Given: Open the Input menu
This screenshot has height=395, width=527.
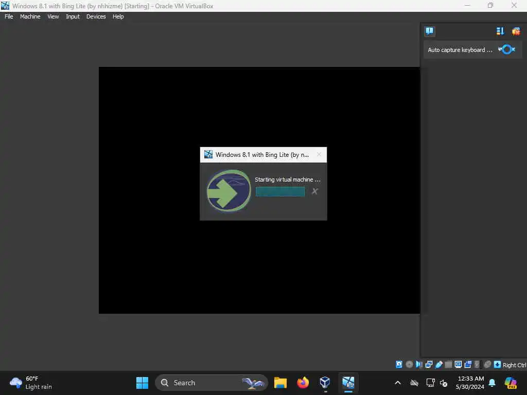Looking at the screenshot, I should [x=73, y=16].
